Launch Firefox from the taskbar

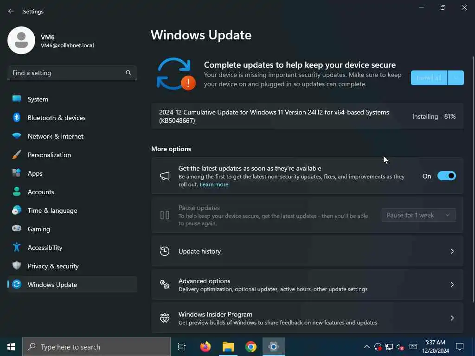(x=205, y=347)
